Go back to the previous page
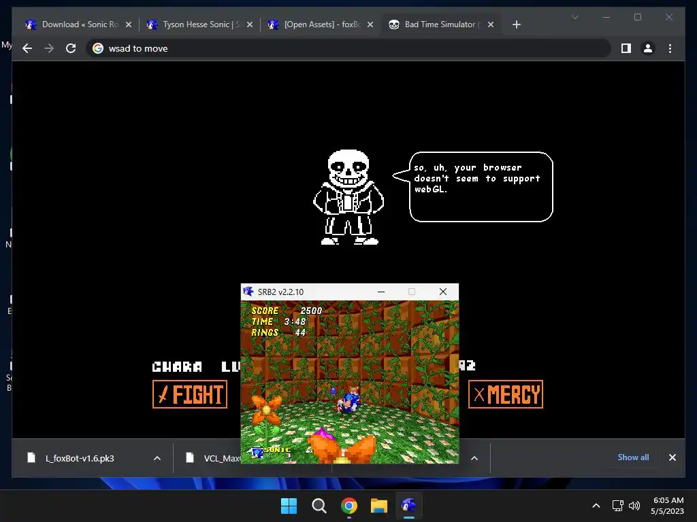The height and width of the screenshot is (522, 697). pyautogui.click(x=27, y=48)
